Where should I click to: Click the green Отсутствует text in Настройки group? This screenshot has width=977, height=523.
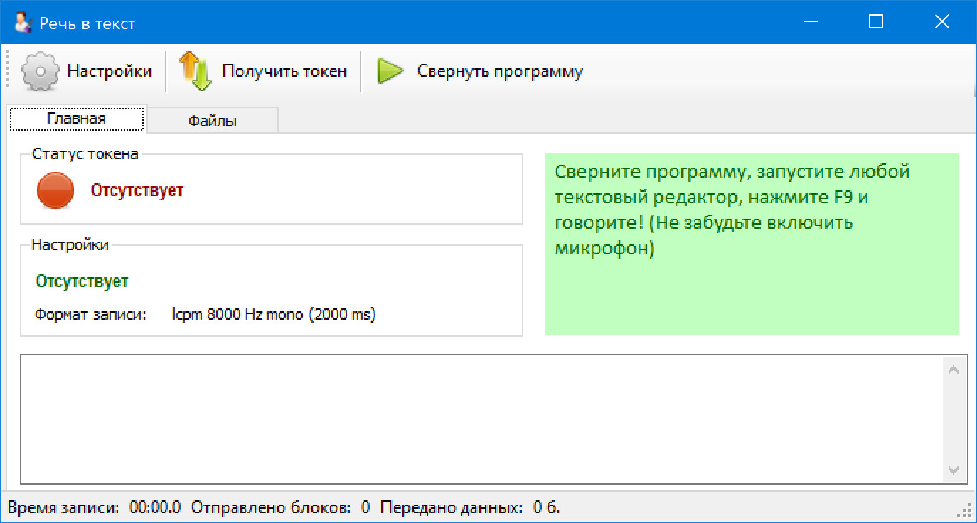(82, 281)
